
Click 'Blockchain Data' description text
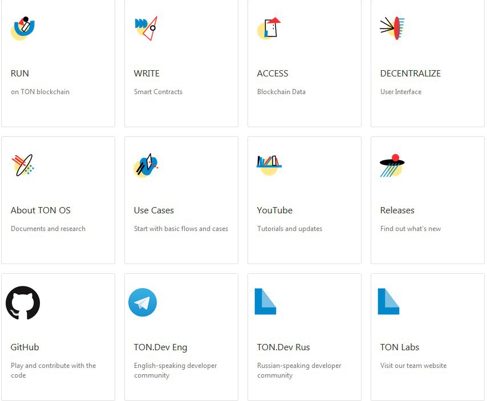pyautogui.click(x=281, y=92)
